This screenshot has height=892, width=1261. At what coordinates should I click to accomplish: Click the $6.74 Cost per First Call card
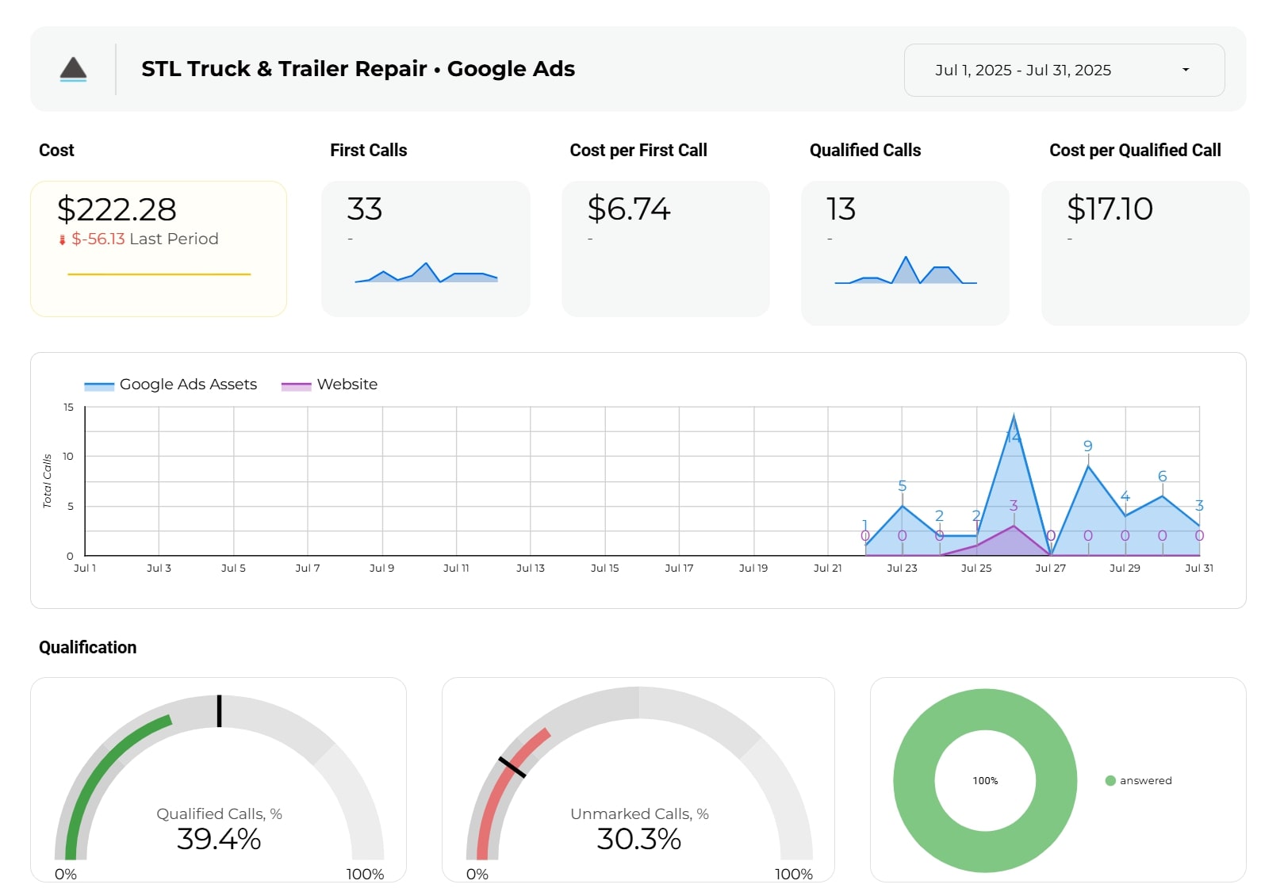pyautogui.click(x=665, y=248)
